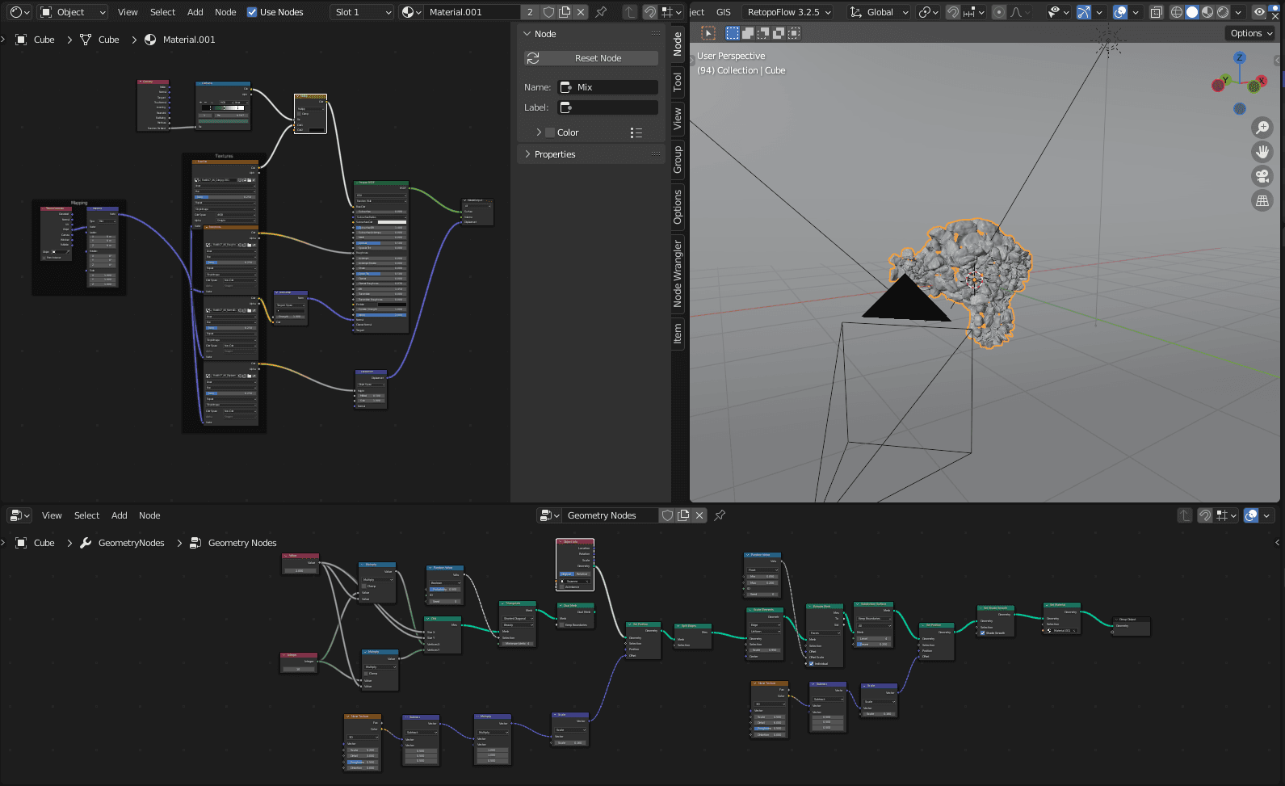Switch to rendered viewport shading
1285x786 pixels.
(x=1223, y=12)
